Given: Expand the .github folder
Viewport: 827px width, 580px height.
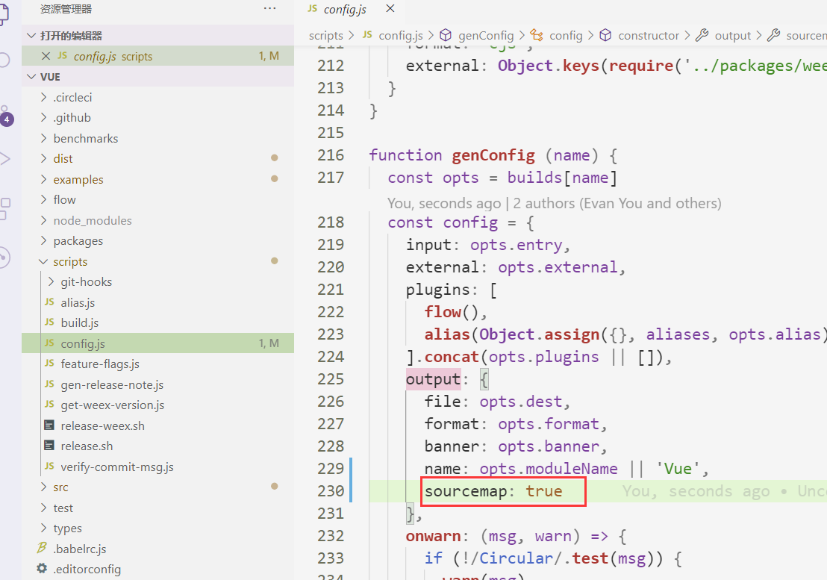Looking at the screenshot, I should [72, 118].
